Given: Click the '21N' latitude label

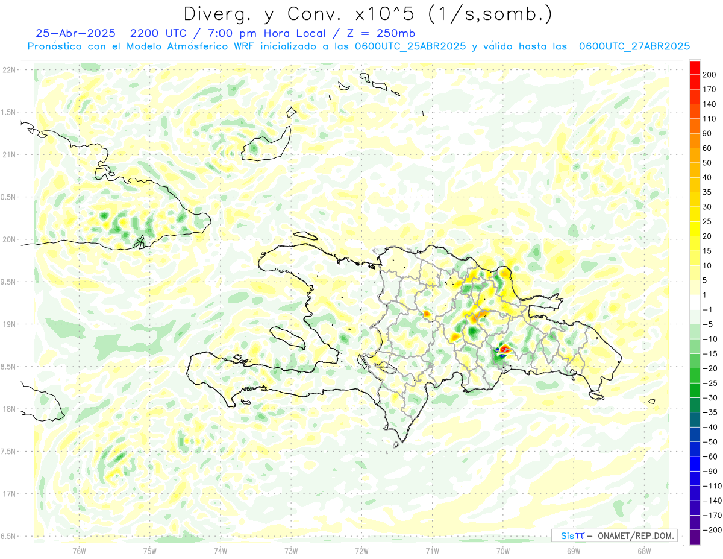Looking at the screenshot, I should click(x=9, y=154).
